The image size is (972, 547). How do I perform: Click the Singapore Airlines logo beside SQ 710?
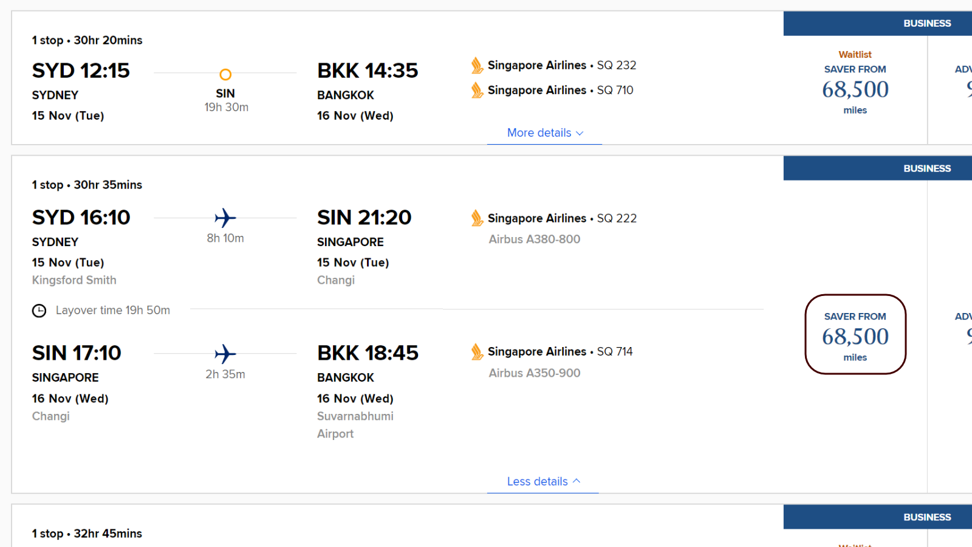[x=477, y=90]
